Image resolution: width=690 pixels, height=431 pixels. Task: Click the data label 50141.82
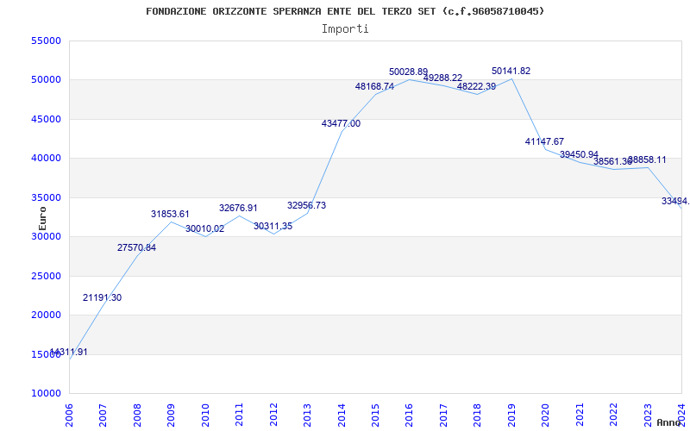click(x=511, y=71)
